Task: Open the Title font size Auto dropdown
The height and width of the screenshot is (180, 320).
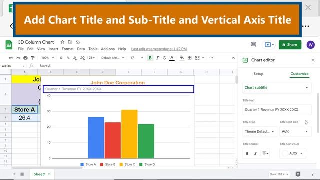Action: [x=295, y=131]
